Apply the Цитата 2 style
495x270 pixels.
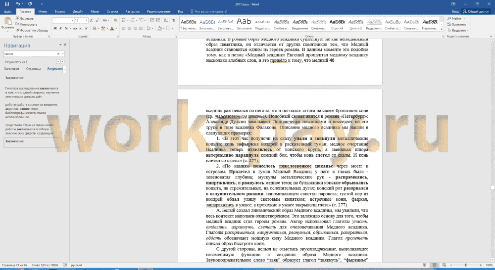[355, 24]
